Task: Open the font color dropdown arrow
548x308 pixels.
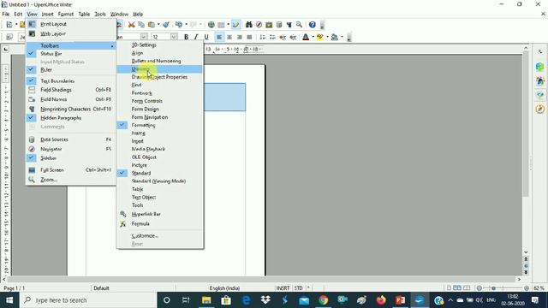Action: click(x=313, y=37)
